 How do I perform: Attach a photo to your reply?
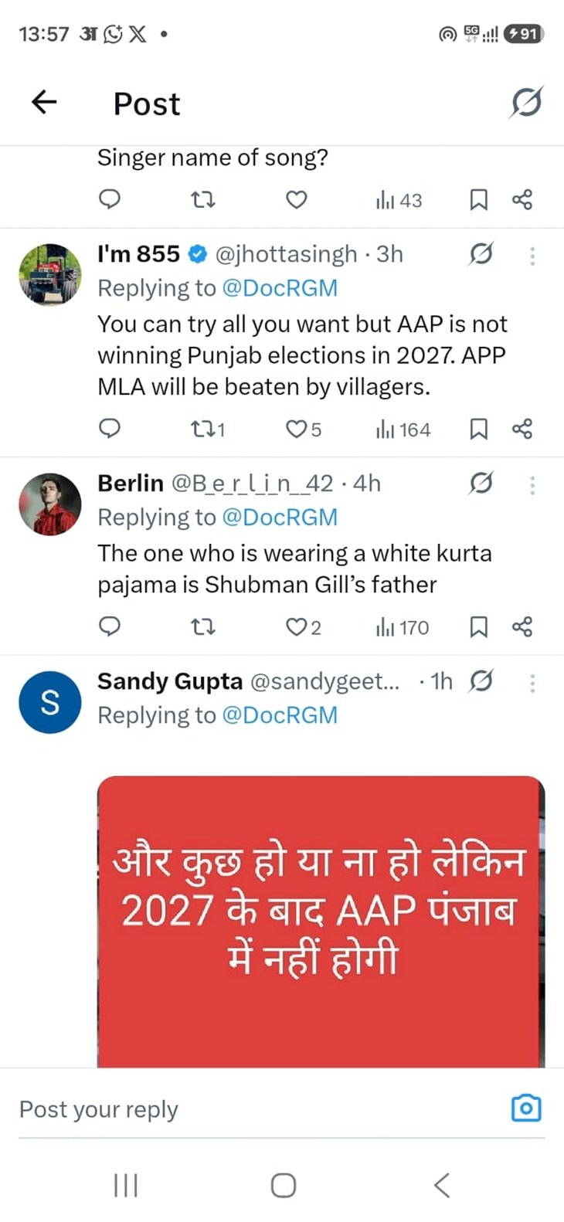click(x=526, y=1108)
